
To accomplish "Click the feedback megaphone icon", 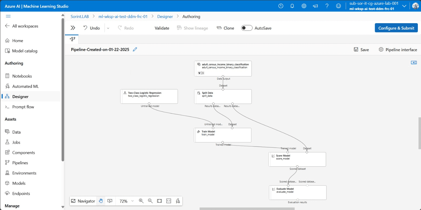I will (x=315, y=6).
